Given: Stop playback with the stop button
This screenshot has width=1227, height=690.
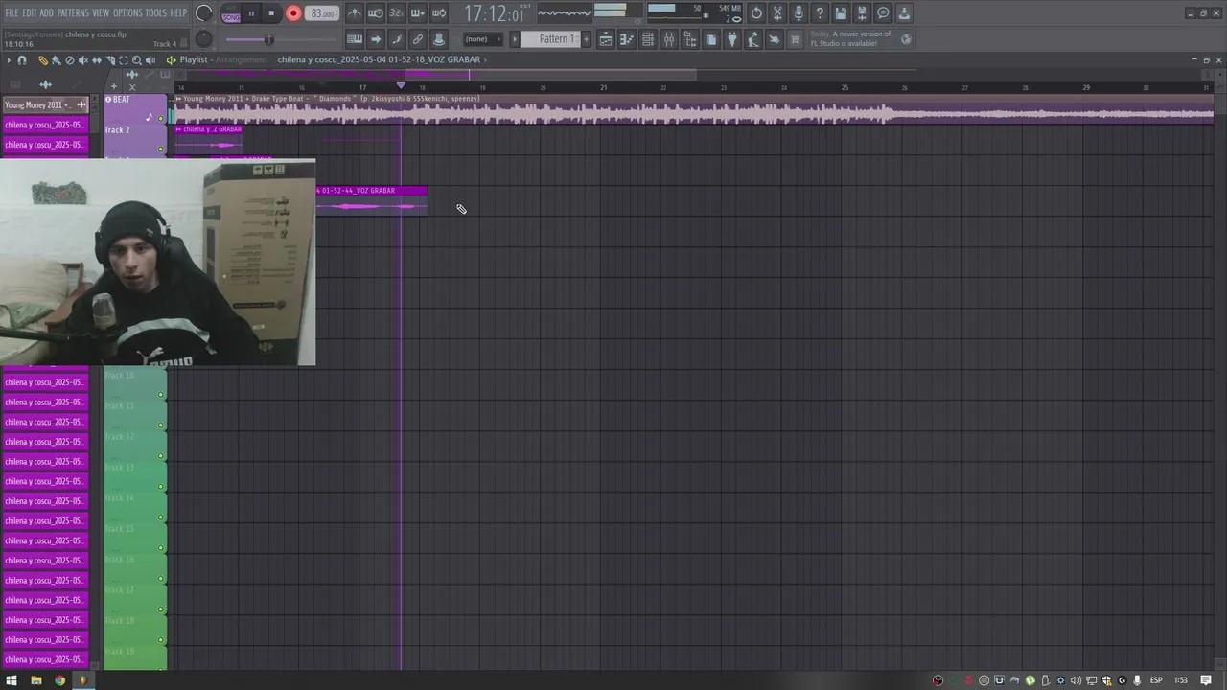Looking at the screenshot, I should [271, 13].
